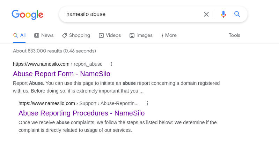Clear the search box with the X icon
Image resolution: width=279 pixels, height=144 pixels.
click(206, 14)
